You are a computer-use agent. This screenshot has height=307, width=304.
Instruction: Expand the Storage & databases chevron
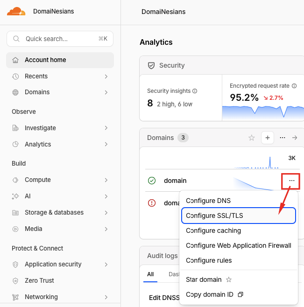click(x=106, y=213)
